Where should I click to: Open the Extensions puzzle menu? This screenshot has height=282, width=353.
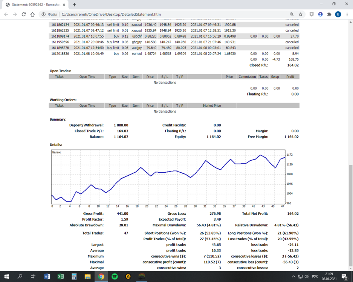point(329,14)
